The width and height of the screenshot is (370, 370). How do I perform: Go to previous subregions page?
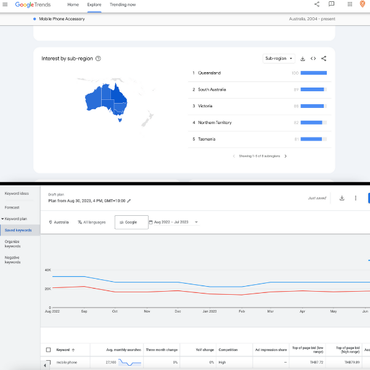tap(234, 156)
